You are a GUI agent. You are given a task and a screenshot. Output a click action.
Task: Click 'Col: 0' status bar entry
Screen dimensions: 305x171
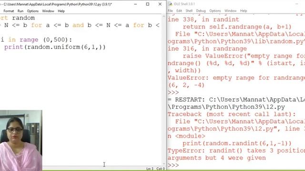point(161,169)
